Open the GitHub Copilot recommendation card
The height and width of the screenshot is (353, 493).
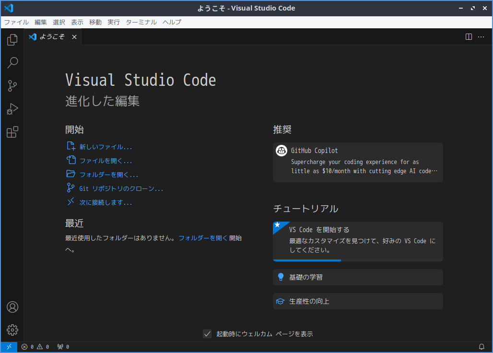point(358,162)
